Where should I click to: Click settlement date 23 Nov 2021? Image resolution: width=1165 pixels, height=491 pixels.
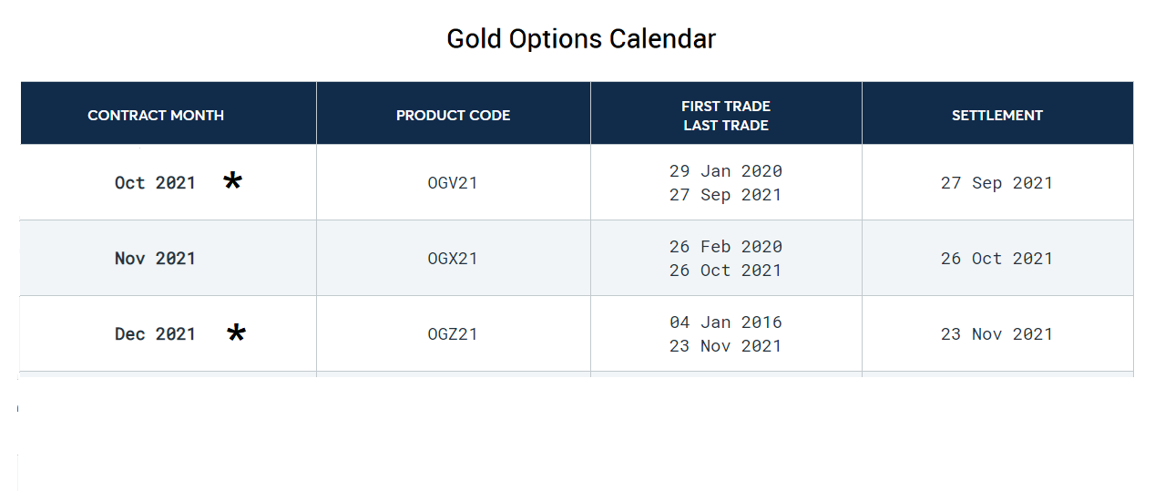pos(996,334)
